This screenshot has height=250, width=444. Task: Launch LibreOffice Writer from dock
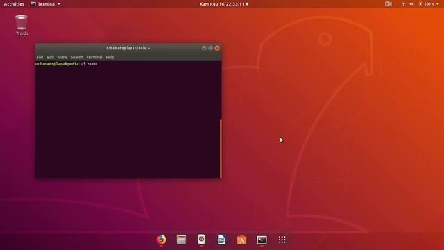point(221,240)
